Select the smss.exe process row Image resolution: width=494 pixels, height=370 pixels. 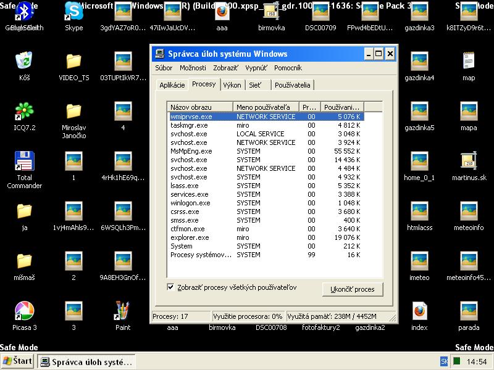pos(266,220)
